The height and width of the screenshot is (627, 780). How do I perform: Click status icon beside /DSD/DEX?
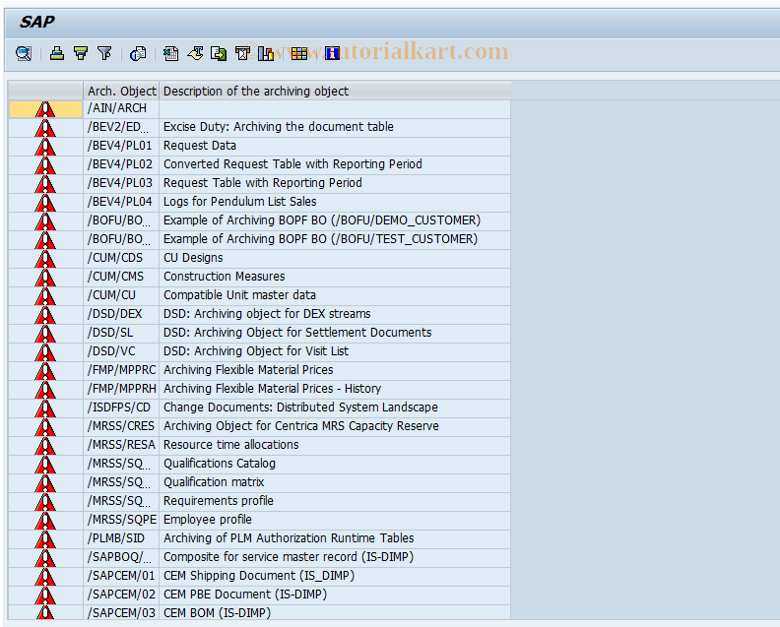(45, 315)
